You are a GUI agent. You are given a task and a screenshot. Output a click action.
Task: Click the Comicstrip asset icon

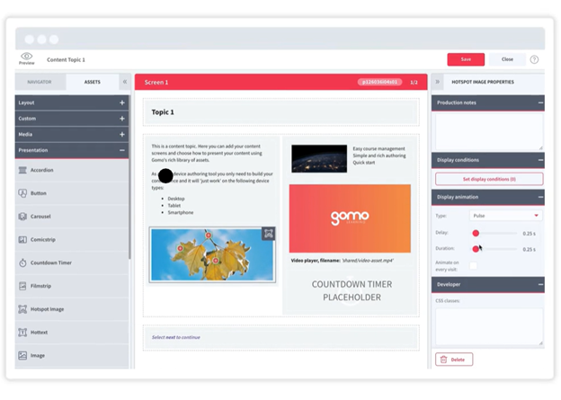pos(23,240)
